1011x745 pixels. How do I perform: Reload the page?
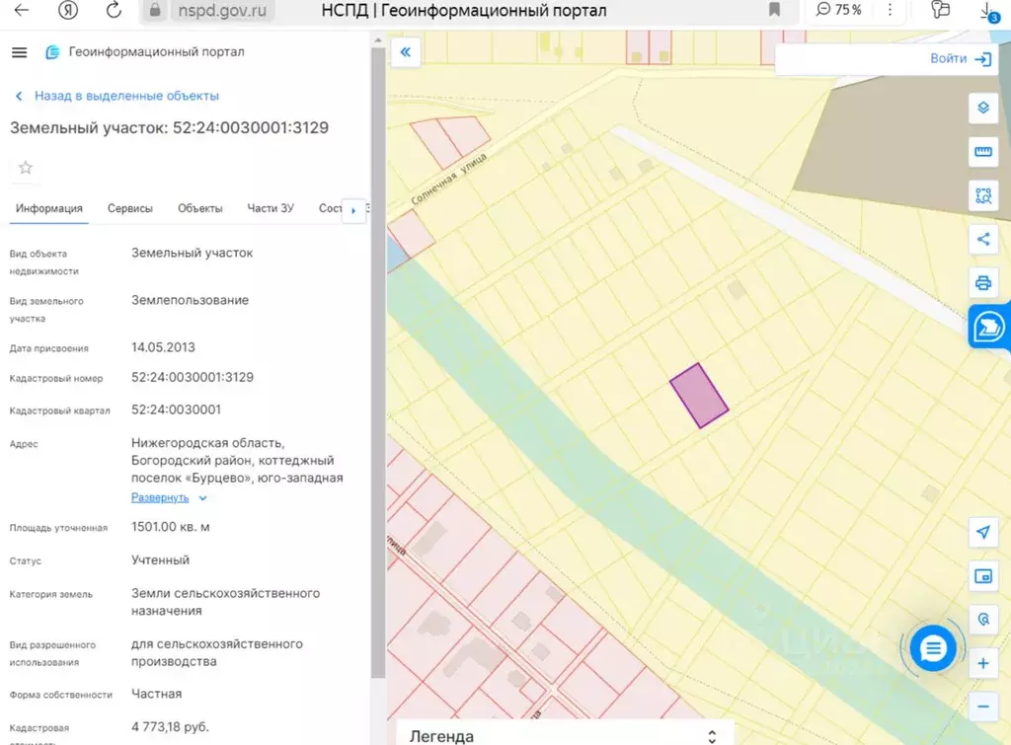[114, 10]
